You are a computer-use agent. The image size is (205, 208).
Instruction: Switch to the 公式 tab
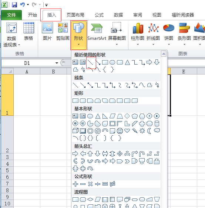tap(99, 15)
